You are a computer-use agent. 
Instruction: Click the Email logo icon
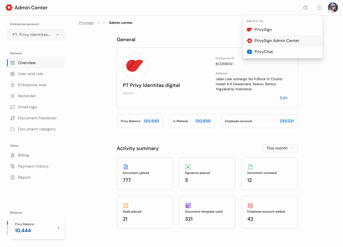[x=13, y=107]
